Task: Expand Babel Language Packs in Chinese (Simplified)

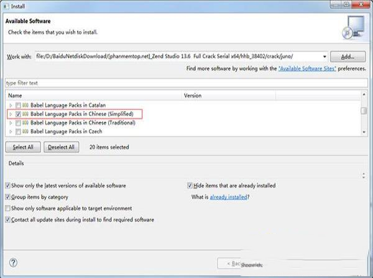Action: (x=11, y=114)
